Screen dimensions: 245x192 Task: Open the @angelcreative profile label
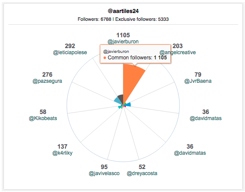(177, 52)
